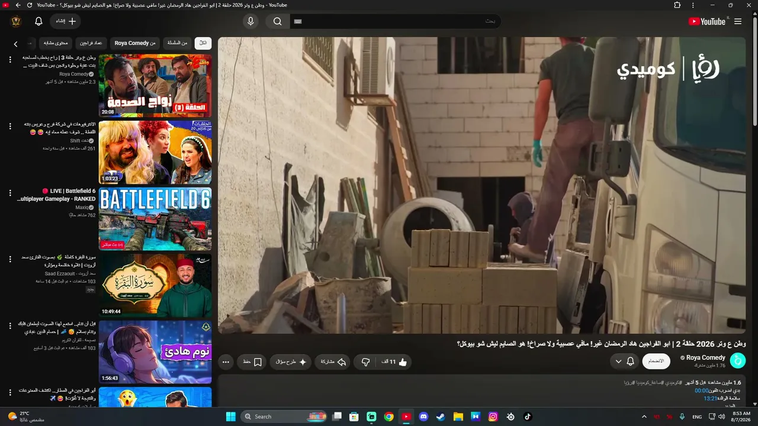Select the من Roya Comedy filter chip
The image size is (758, 426).
[x=135, y=43]
